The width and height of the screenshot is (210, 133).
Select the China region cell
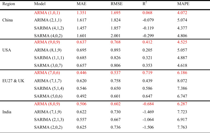(x=8, y=20)
